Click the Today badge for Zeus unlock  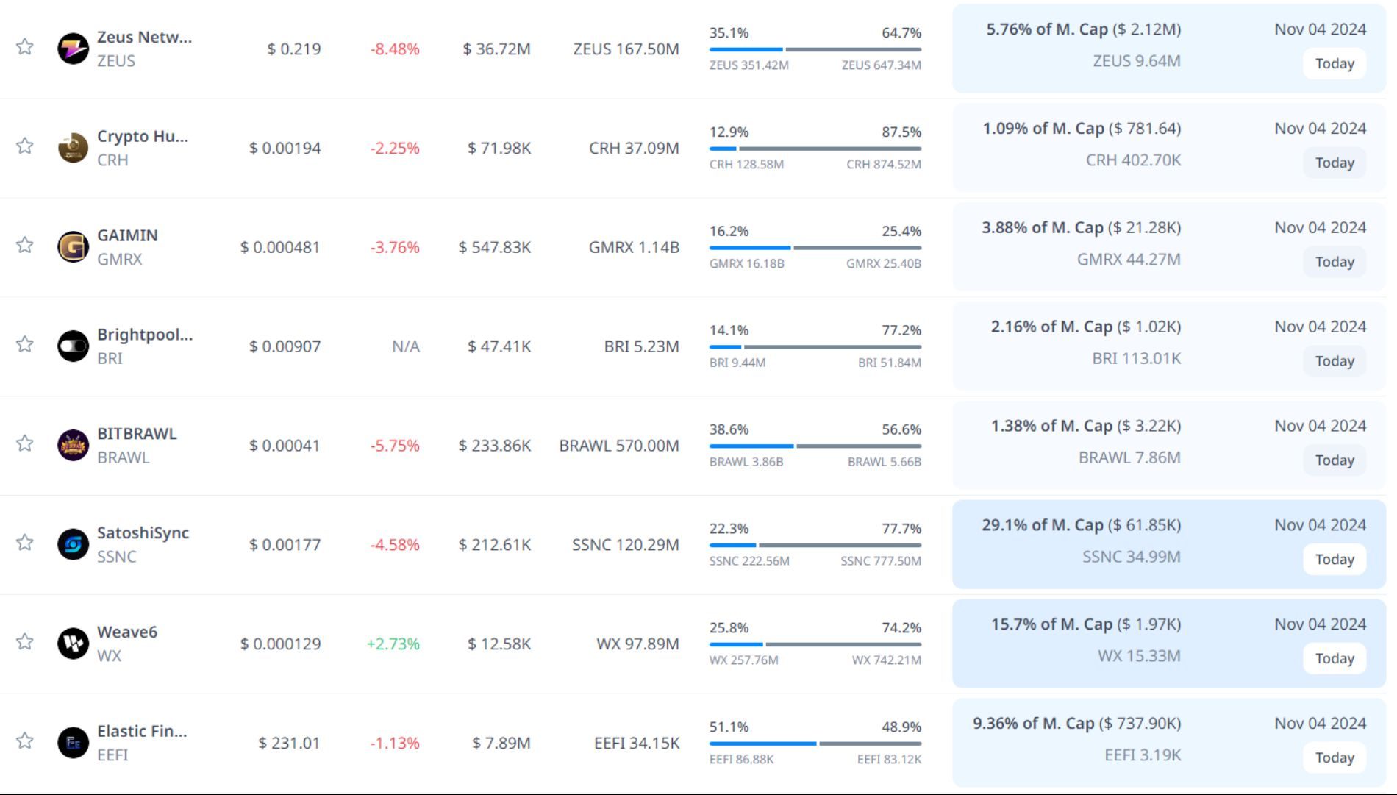pyautogui.click(x=1335, y=64)
